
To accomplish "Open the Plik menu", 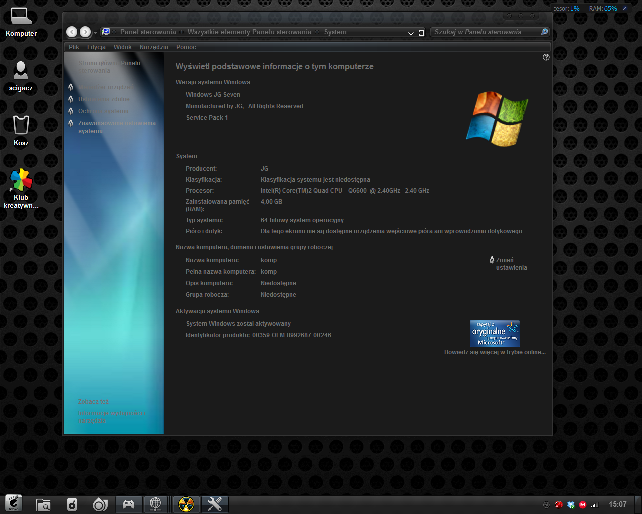I will pos(74,47).
